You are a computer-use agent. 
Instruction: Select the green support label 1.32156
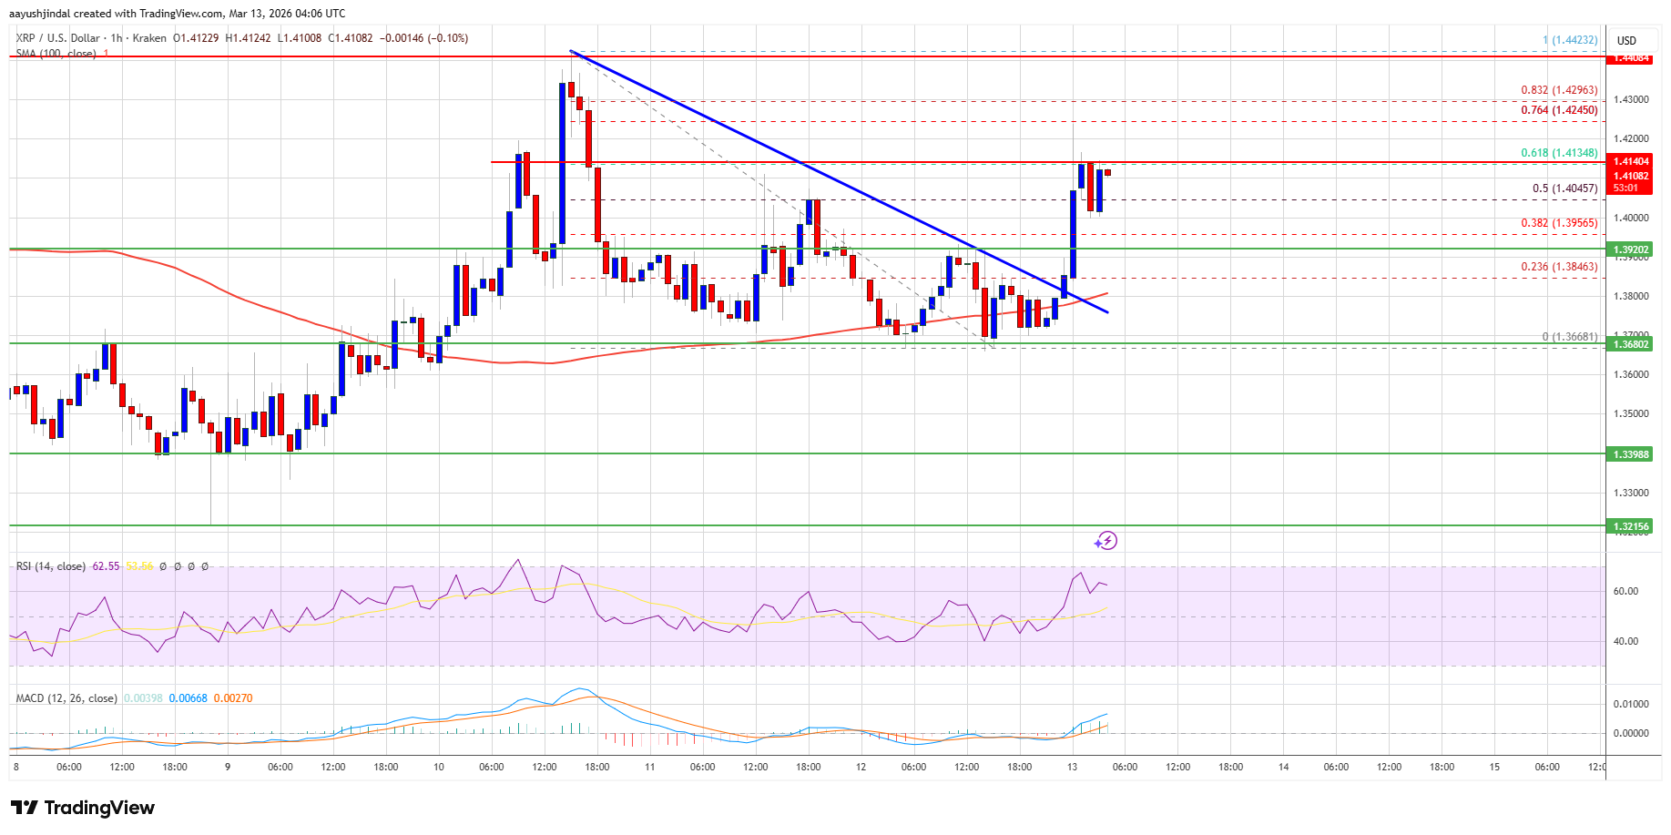1630,525
